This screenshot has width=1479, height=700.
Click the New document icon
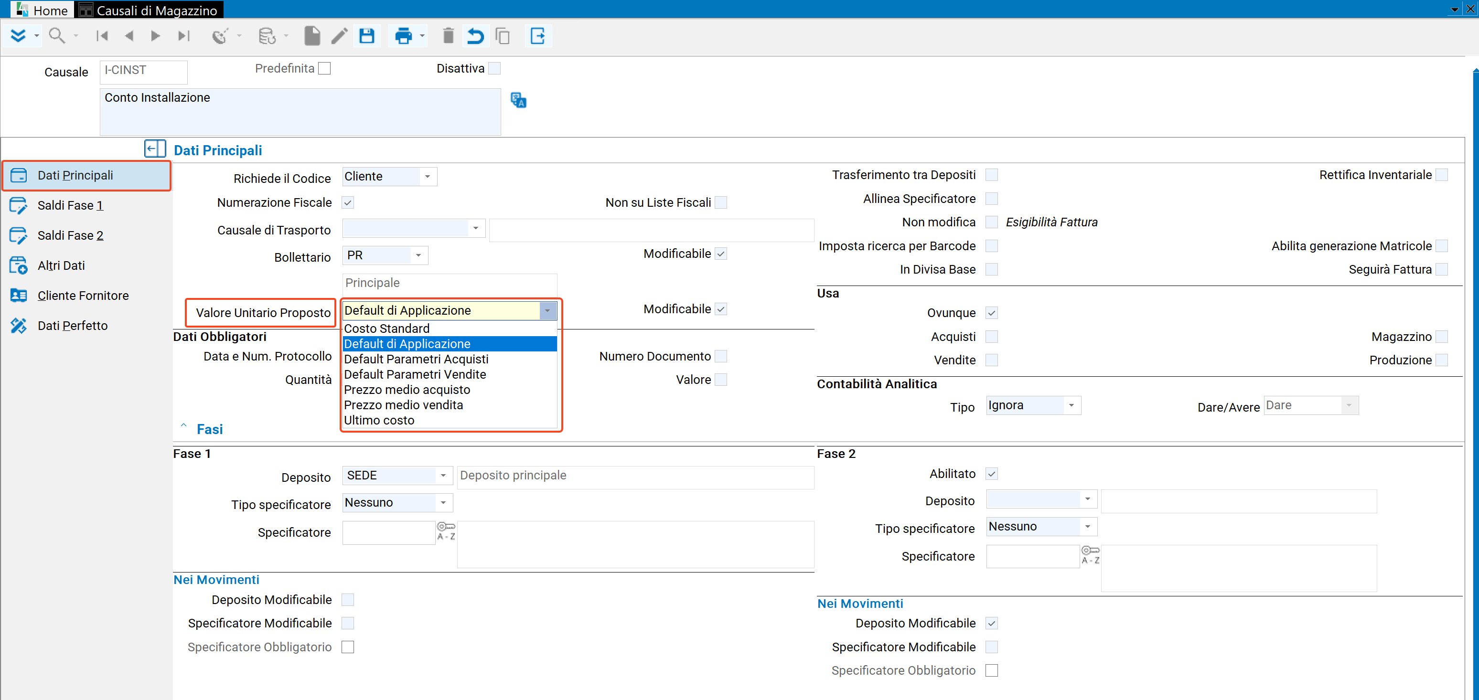tap(312, 36)
